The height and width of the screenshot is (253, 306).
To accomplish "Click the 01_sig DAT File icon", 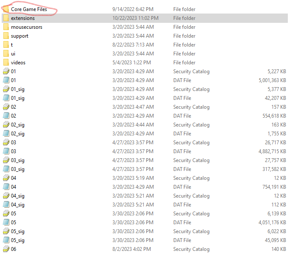I will 6,98.
